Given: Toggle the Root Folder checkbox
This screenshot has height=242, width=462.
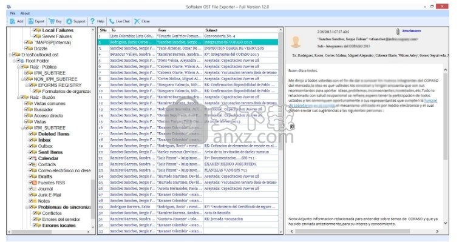Looking at the screenshot, I should click(18, 61).
